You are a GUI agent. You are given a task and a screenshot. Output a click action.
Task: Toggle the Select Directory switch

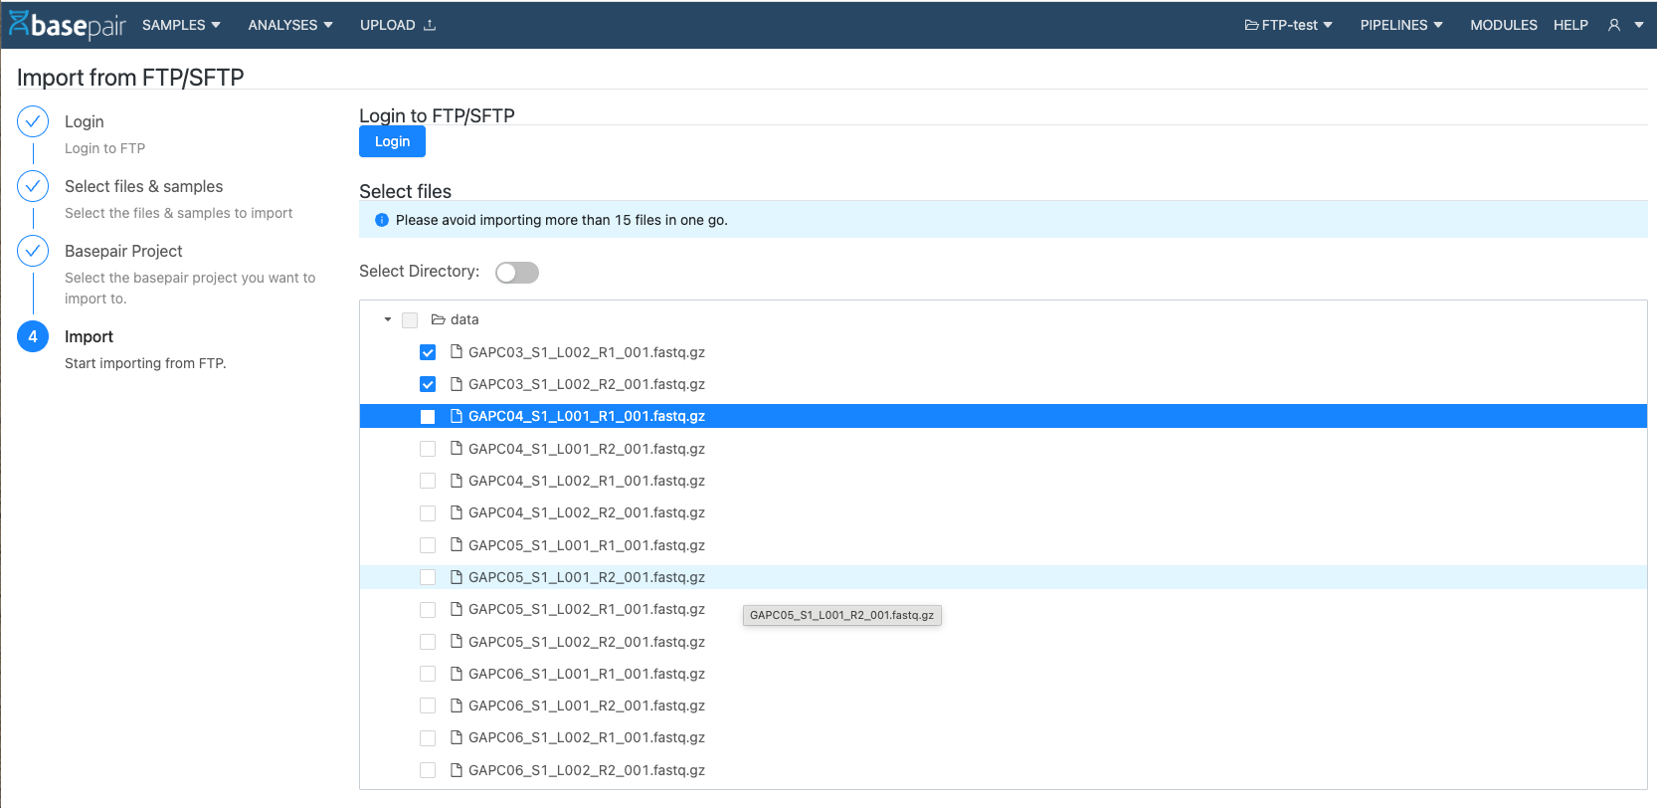tap(517, 273)
